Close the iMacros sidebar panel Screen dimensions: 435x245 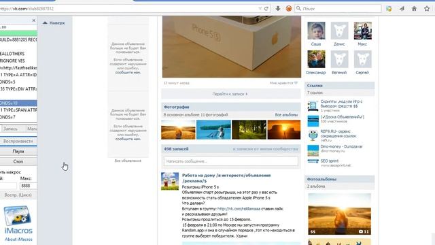(34, 20)
